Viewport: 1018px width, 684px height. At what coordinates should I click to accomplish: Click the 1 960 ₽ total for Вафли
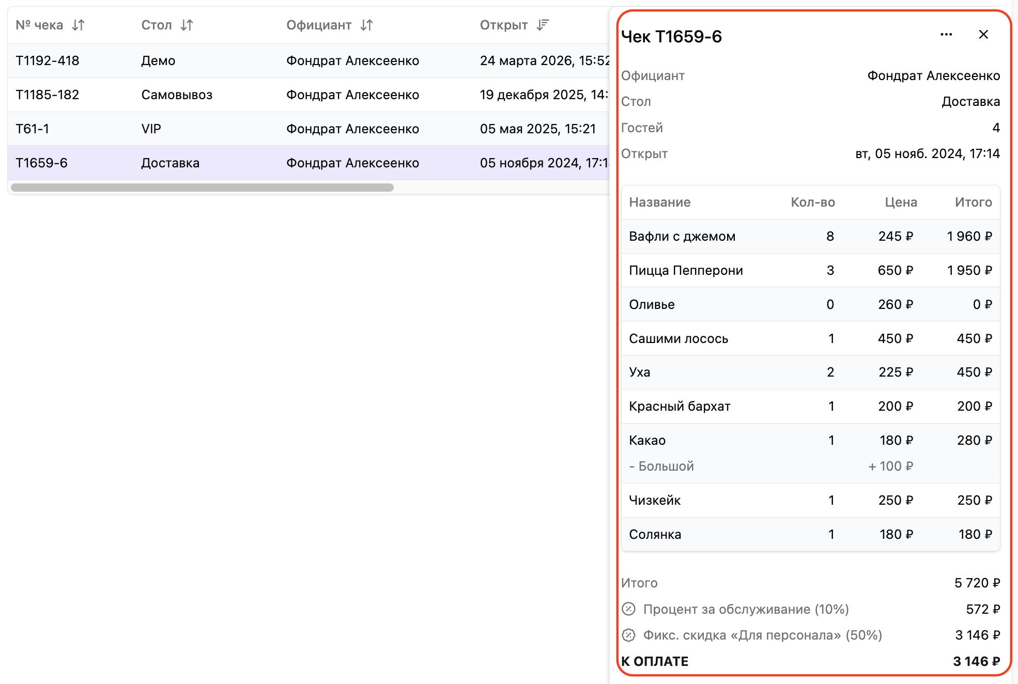[969, 236]
